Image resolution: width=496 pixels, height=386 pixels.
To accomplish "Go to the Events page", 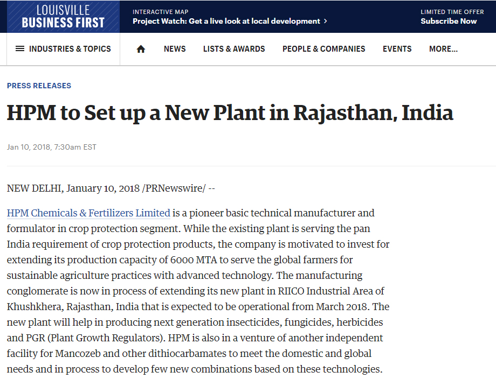I will (397, 49).
